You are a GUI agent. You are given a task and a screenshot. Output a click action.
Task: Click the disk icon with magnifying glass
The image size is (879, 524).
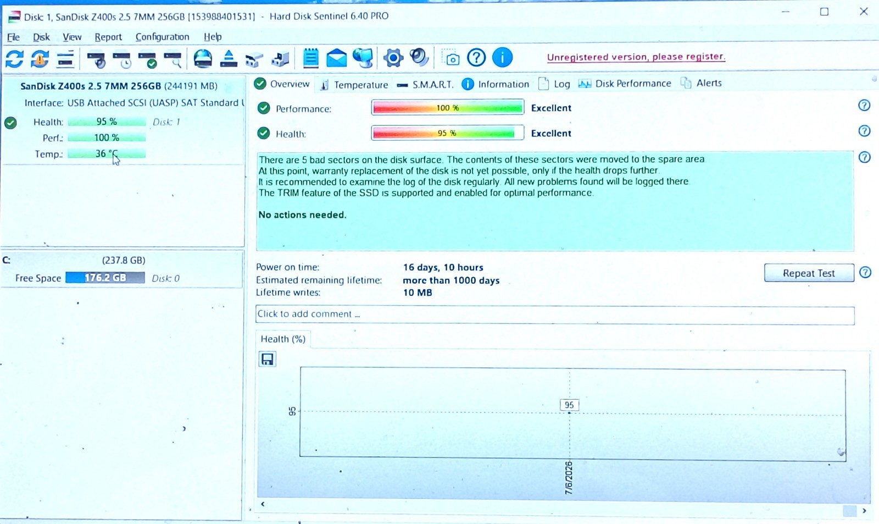173,59
